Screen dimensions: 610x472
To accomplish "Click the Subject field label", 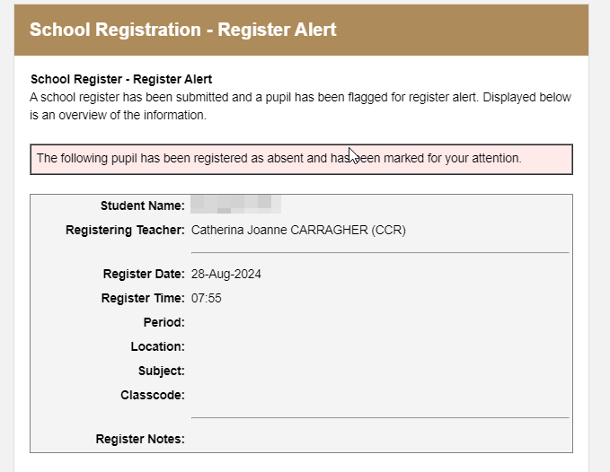I will pyautogui.click(x=161, y=371).
